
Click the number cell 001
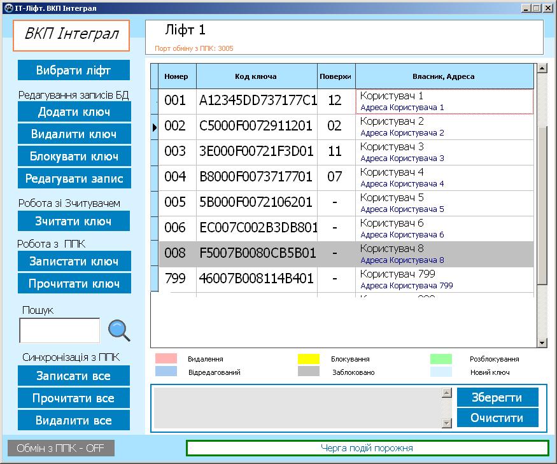pos(177,101)
